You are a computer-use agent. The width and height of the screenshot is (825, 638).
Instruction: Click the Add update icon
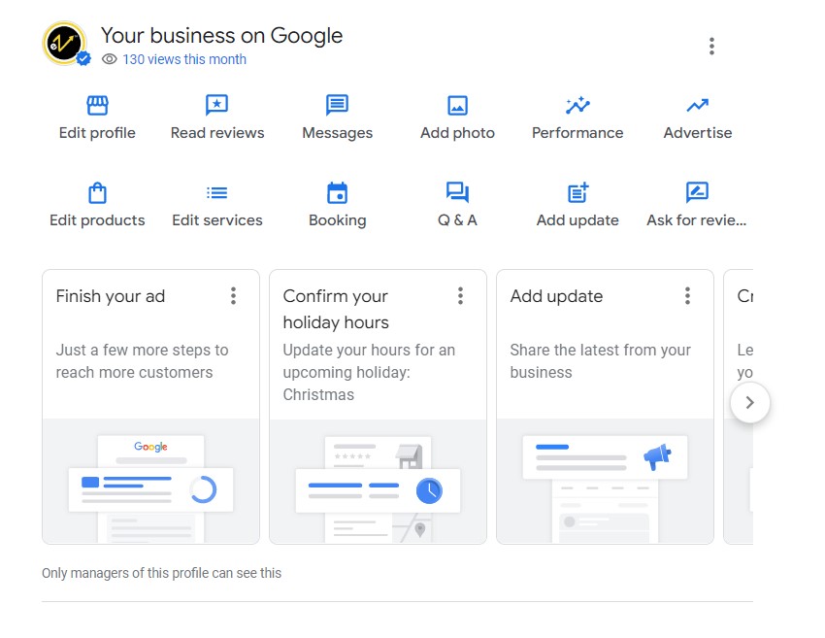coord(577,192)
